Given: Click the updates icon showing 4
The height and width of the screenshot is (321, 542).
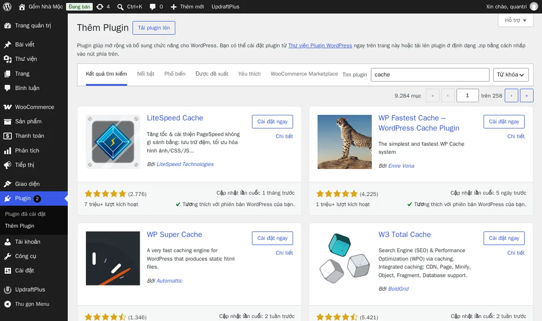Looking at the screenshot, I should [100, 7].
